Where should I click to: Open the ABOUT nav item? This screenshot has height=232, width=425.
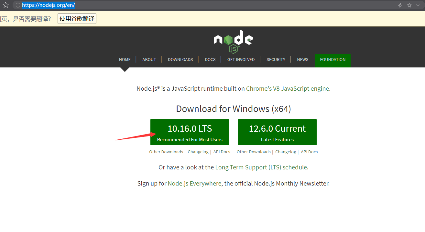149,59
